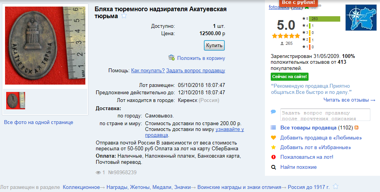Click the heart icon to favorite seller

[273, 138]
